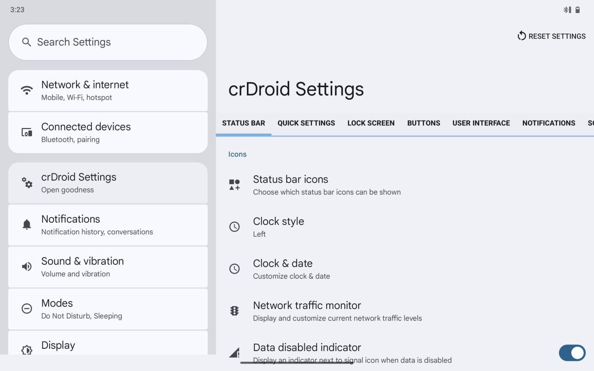Click the 'Volume and vibration' subtitle
Image resolution: width=594 pixels, height=371 pixels.
[76, 274]
